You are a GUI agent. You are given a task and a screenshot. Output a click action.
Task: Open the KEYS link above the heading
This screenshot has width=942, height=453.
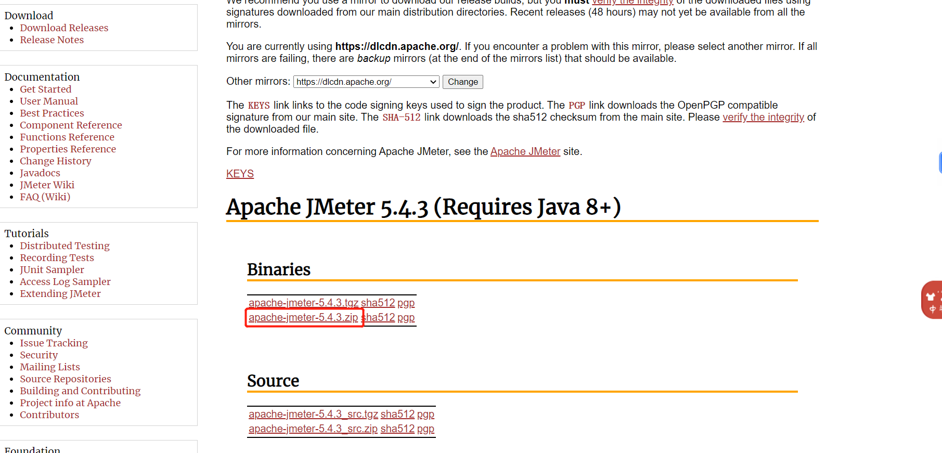240,174
